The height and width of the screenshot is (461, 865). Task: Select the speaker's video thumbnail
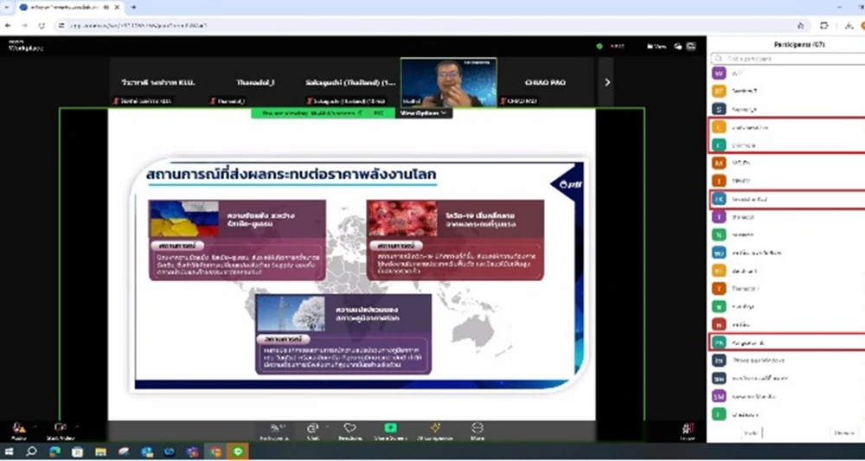[448, 82]
